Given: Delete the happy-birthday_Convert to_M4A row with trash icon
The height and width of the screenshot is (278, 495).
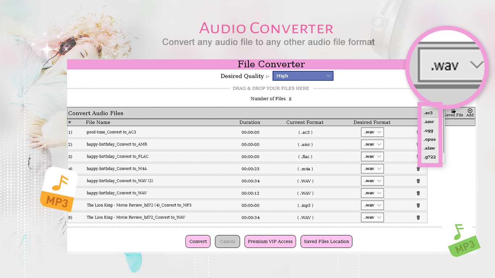Looking at the screenshot, I should point(418,169).
